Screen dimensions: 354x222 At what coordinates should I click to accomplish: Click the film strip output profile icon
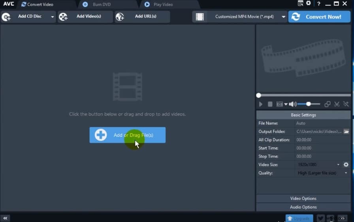click(200, 17)
